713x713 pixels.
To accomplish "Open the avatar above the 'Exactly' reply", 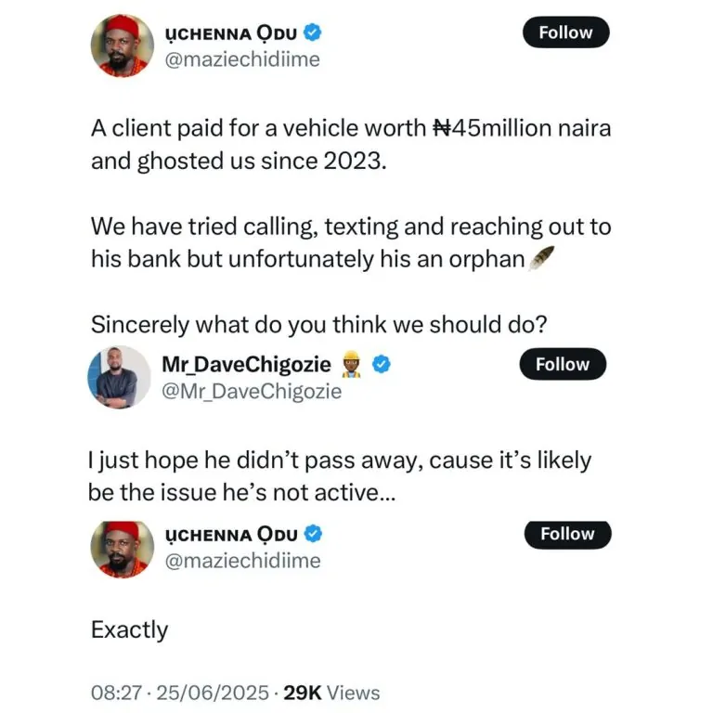I will coord(122,548).
